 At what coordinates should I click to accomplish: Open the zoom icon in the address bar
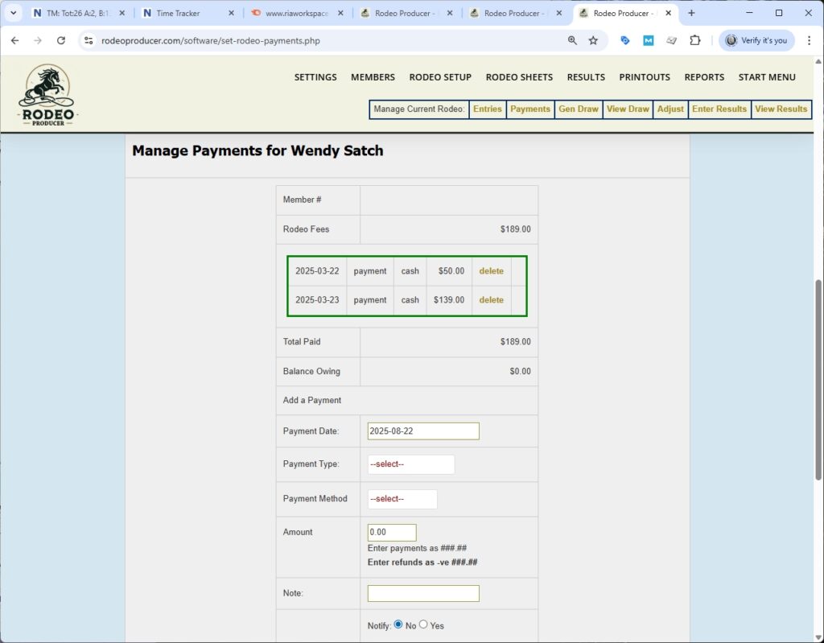tap(572, 39)
